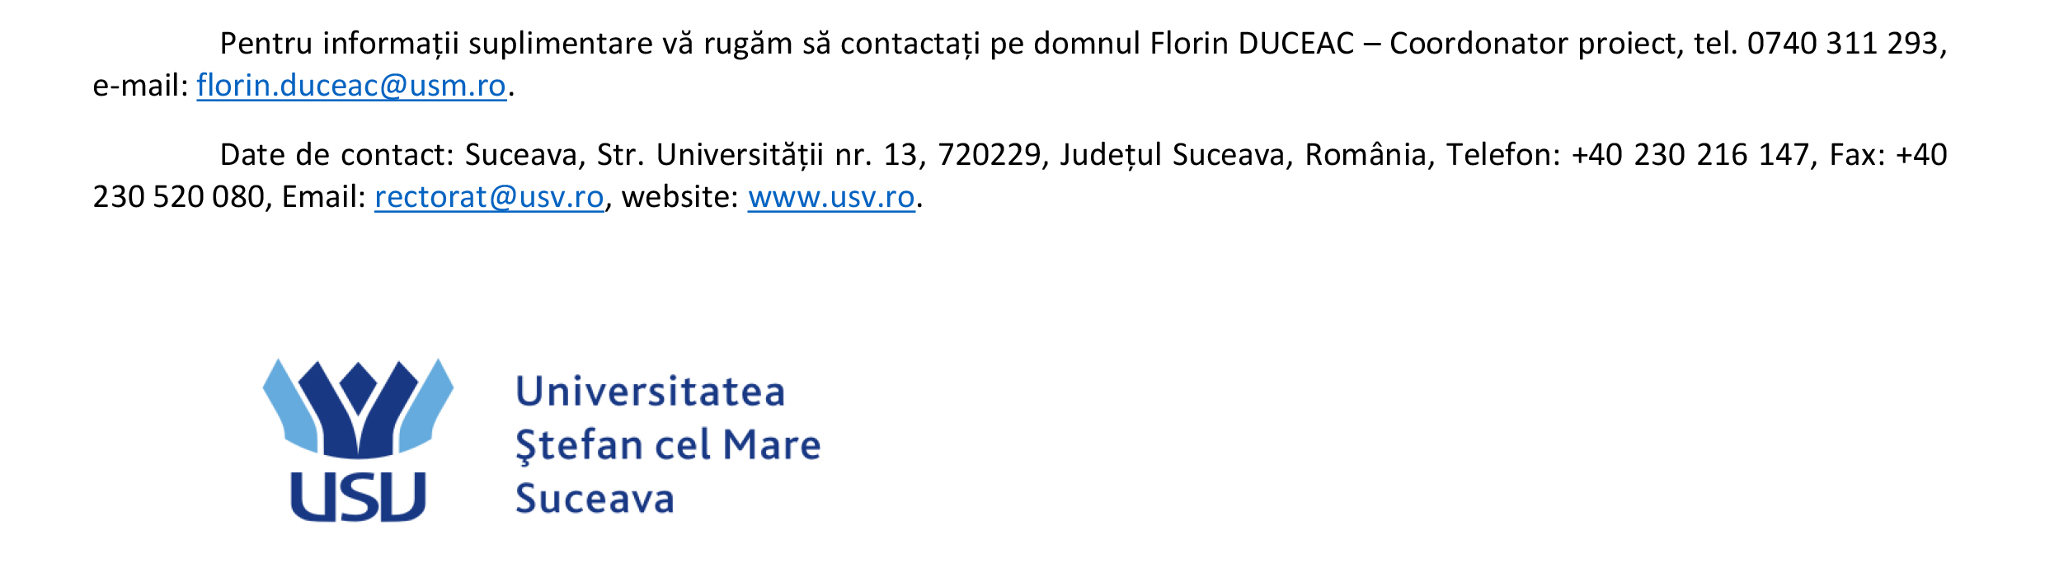Click the USV letters beneath the emblem
Image resolution: width=2045 pixels, height=587 pixels.
pyautogui.click(x=358, y=497)
